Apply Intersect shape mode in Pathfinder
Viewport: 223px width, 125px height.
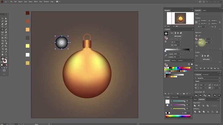click(203, 106)
